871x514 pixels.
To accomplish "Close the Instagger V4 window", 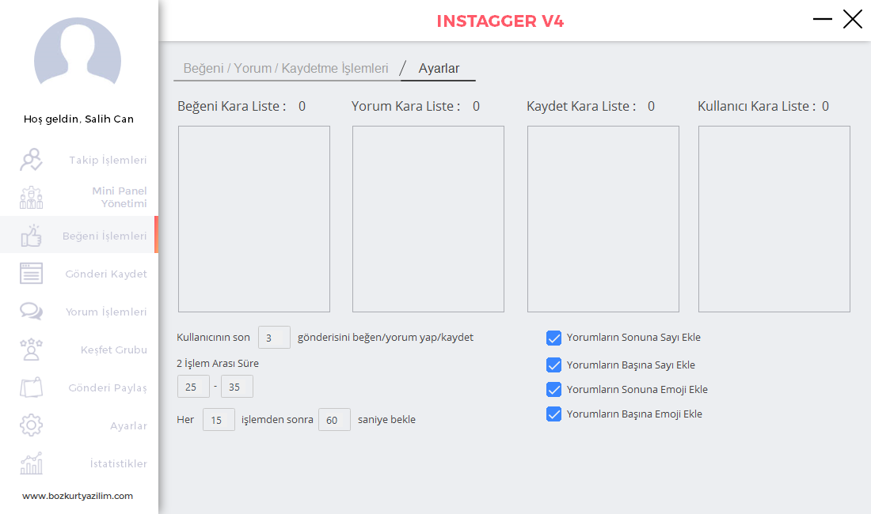I will click(853, 19).
